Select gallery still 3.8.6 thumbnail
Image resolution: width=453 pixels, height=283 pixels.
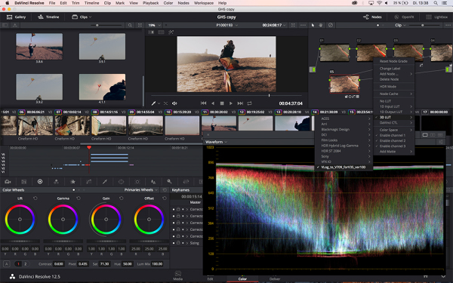(x=39, y=47)
